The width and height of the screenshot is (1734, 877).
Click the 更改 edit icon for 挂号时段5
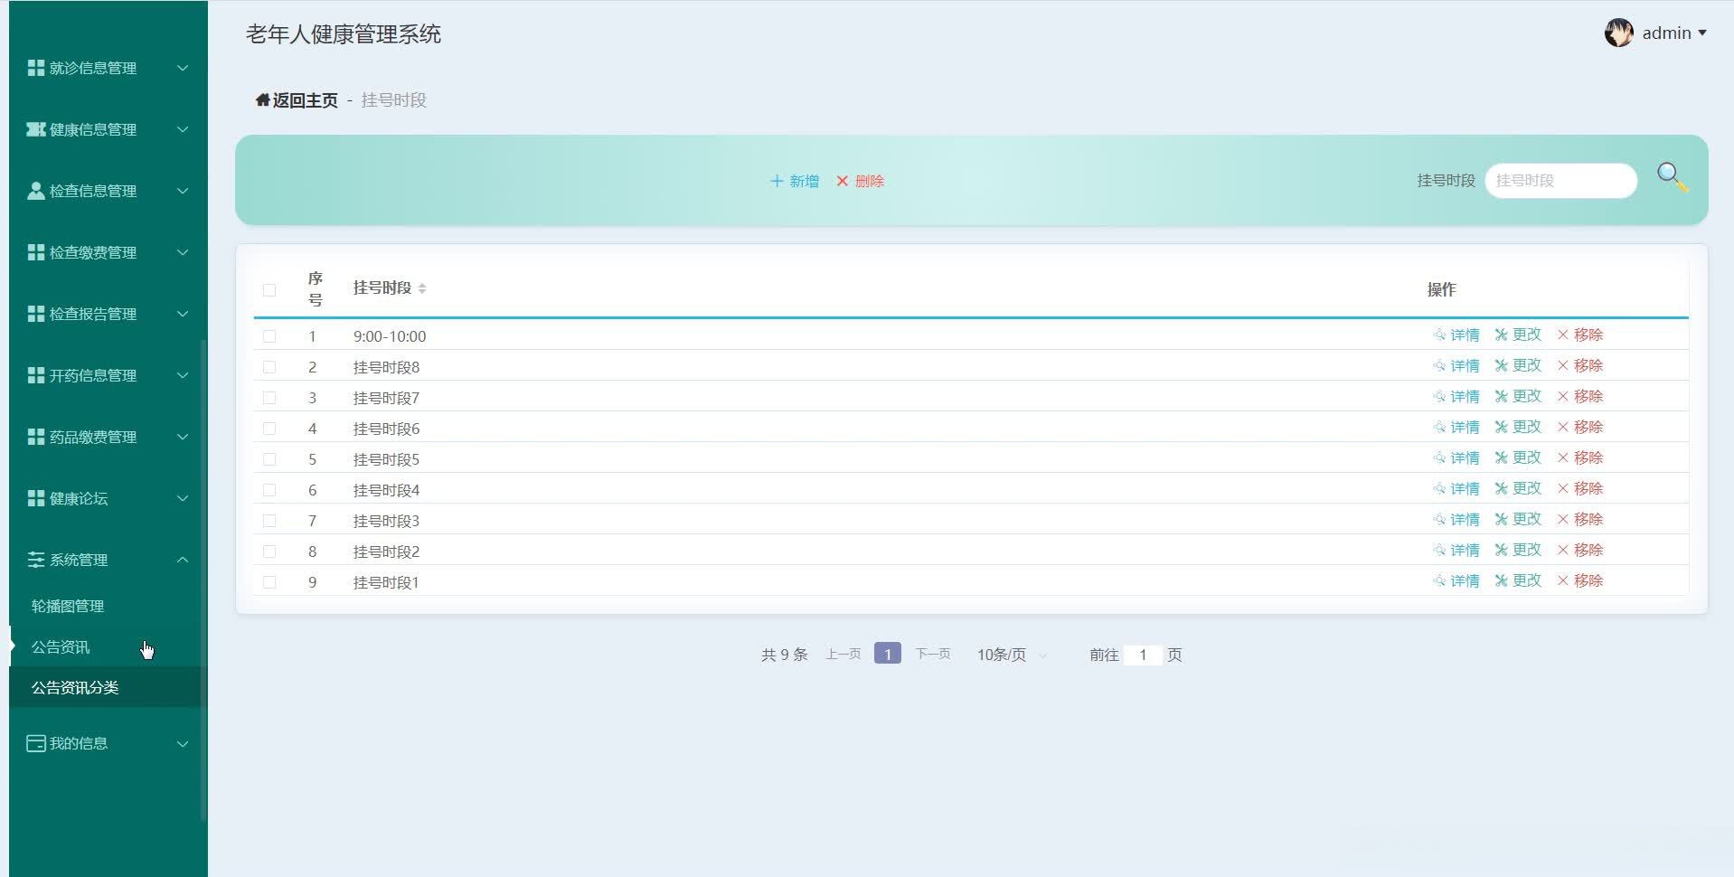point(1501,457)
